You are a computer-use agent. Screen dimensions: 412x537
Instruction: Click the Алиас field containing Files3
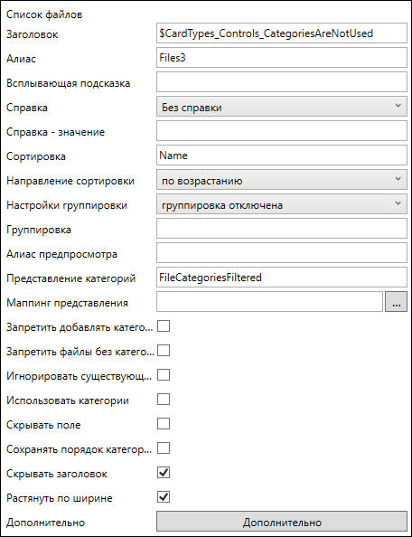[282, 58]
